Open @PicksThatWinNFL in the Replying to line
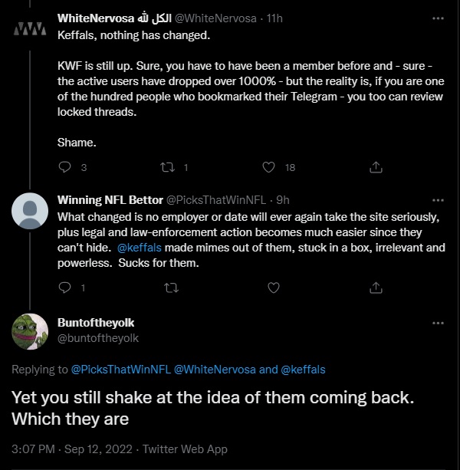The width and height of the screenshot is (460, 470). (121, 370)
